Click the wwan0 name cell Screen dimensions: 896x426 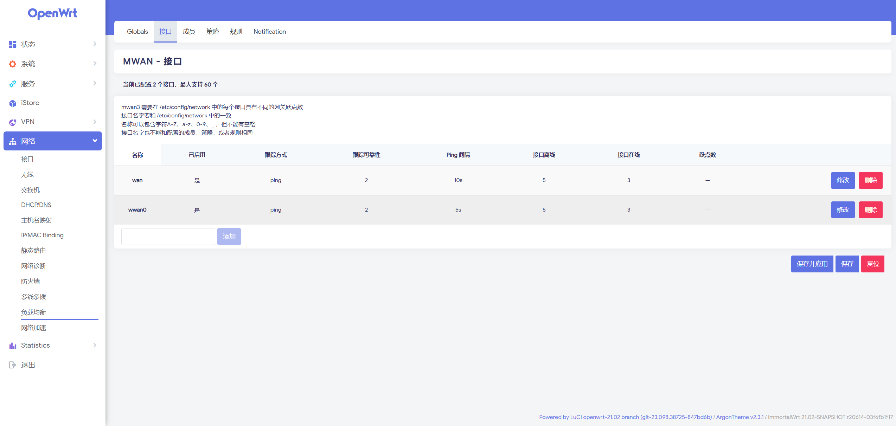click(137, 210)
